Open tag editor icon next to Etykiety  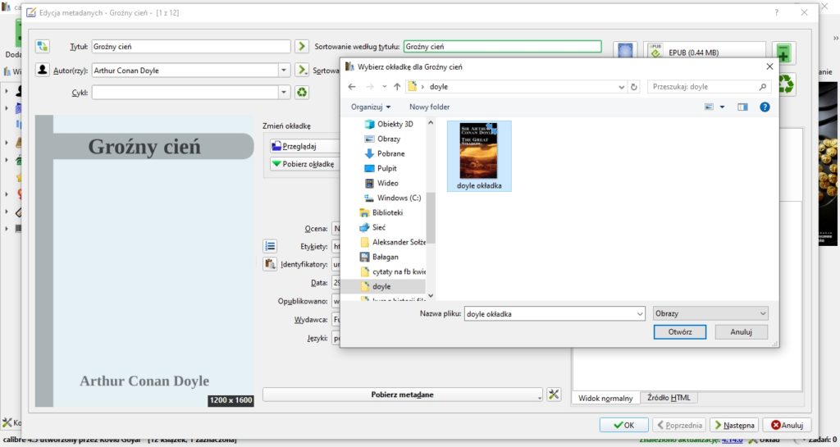[x=270, y=246]
